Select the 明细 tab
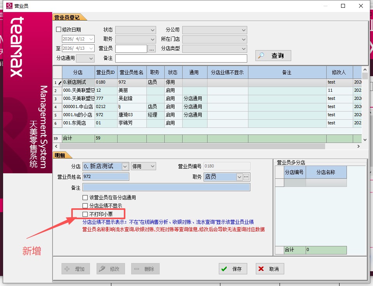 click(60, 155)
